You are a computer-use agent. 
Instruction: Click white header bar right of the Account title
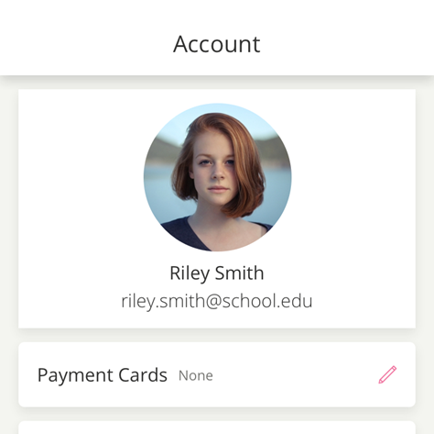click(x=346, y=43)
